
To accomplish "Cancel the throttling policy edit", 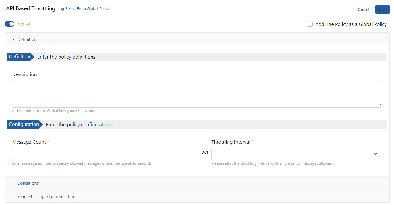I will [x=363, y=10].
